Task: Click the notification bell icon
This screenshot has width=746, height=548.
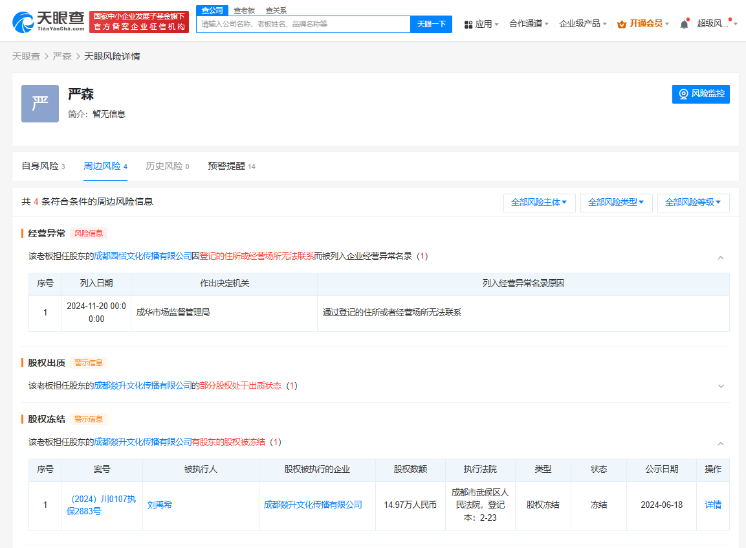Action: 684,24
